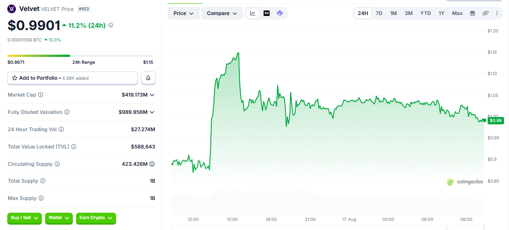The image size is (509, 230).
Task: Click the 0.00001559 BTC value
Action: tap(25, 40)
